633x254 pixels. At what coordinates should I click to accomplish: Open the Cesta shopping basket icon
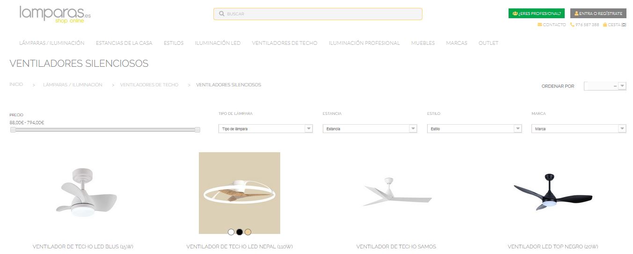tap(605, 25)
